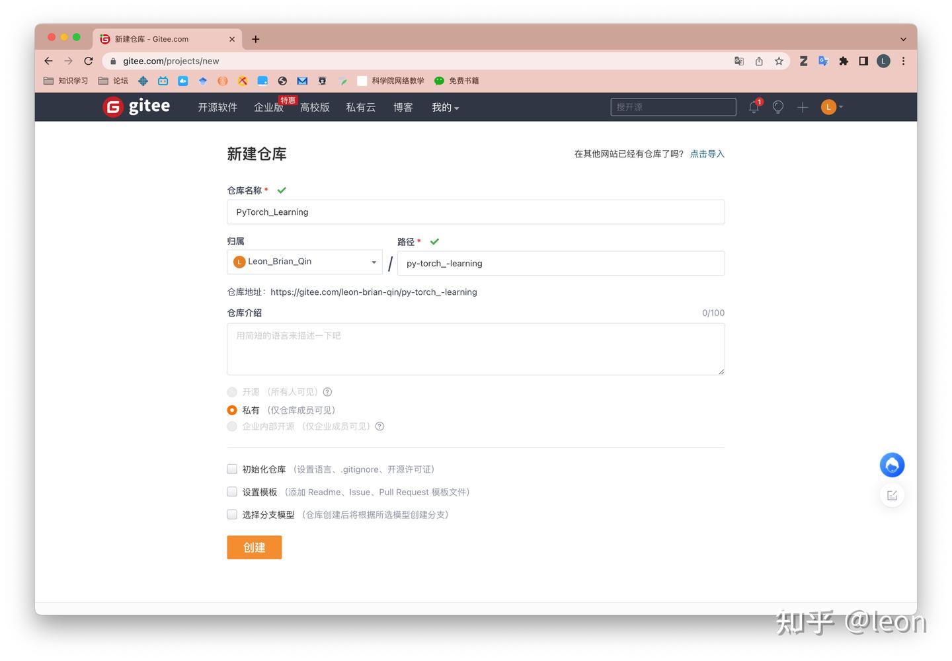Image resolution: width=952 pixels, height=661 pixels.
Task: Click the browser share icon
Action: click(759, 61)
